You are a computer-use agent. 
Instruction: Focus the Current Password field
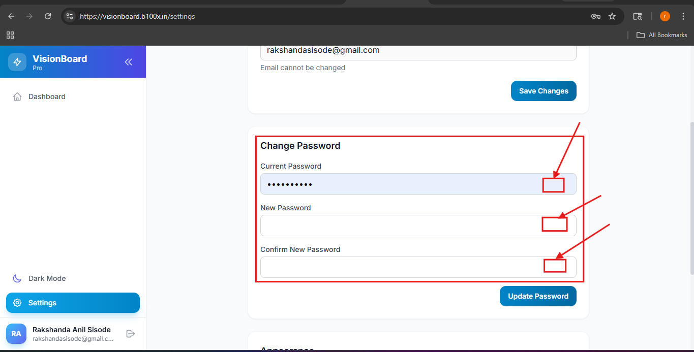pyautogui.click(x=418, y=184)
